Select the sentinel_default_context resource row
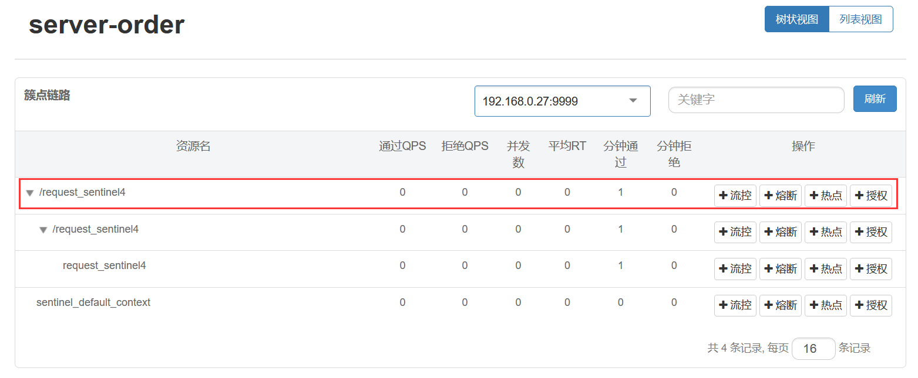The width and height of the screenshot is (918, 378). coord(93,302)
